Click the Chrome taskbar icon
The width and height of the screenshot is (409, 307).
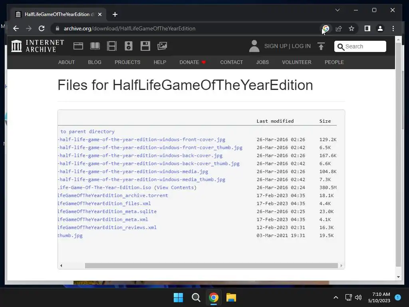point(213,297)
